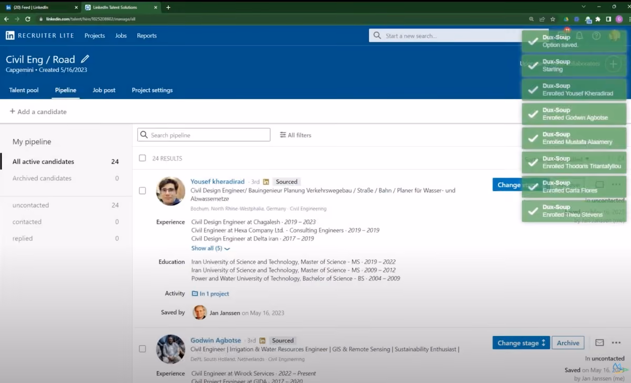Screen dimensions: 631x383
Task: Open the three-dot menu for Godwin Agbotse
Action: click(x=616, y=342)
